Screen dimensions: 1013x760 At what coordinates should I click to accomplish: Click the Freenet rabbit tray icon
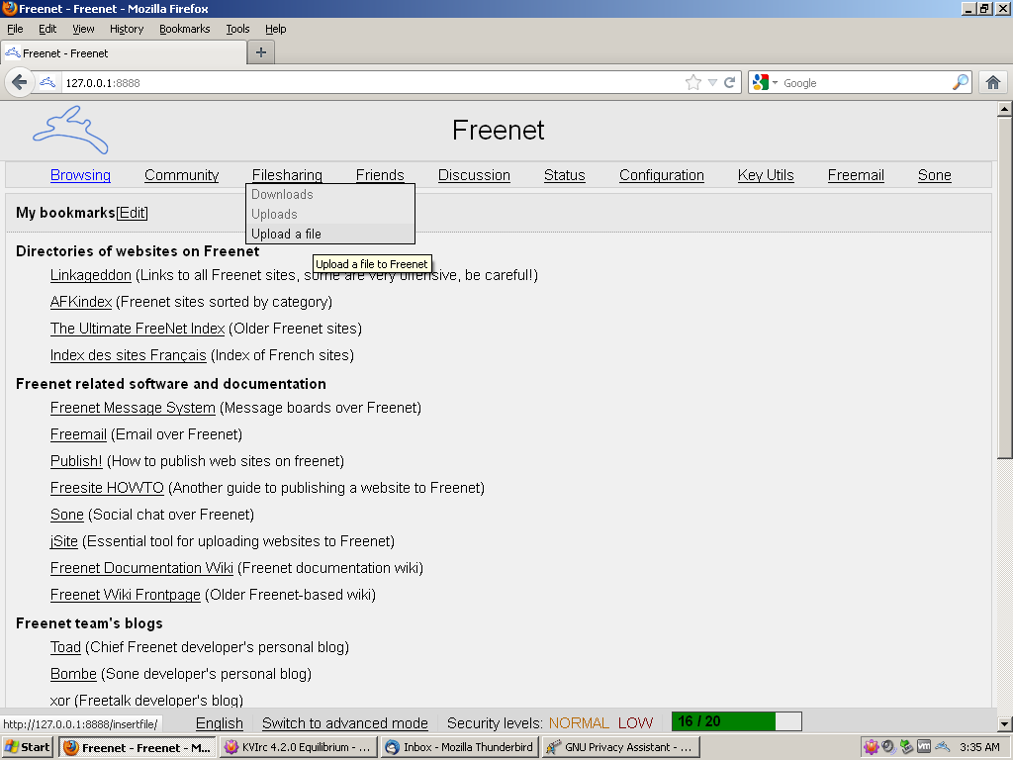click(x=943, y=747)
